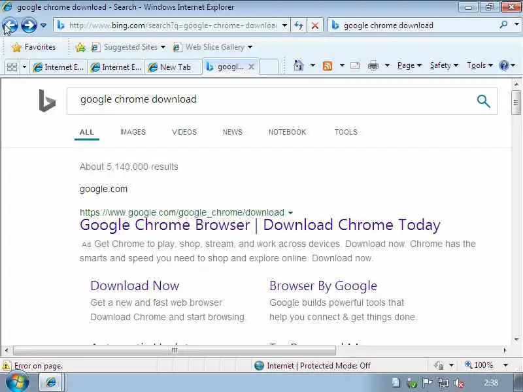Click the horizontal scrollbar right arrow
The image size is (523, 392).
505,350
